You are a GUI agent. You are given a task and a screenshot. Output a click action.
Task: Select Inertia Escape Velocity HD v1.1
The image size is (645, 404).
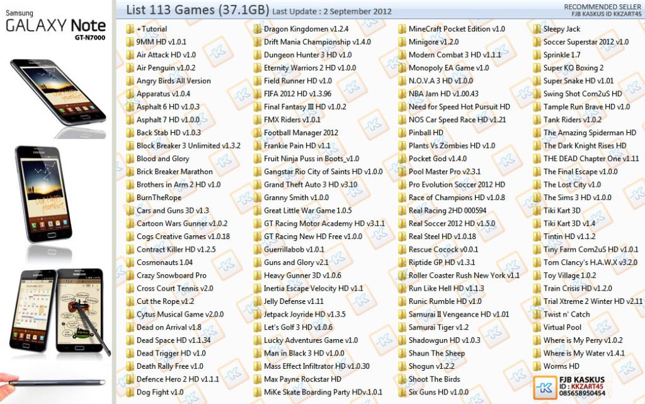click(x=314, y=288)
